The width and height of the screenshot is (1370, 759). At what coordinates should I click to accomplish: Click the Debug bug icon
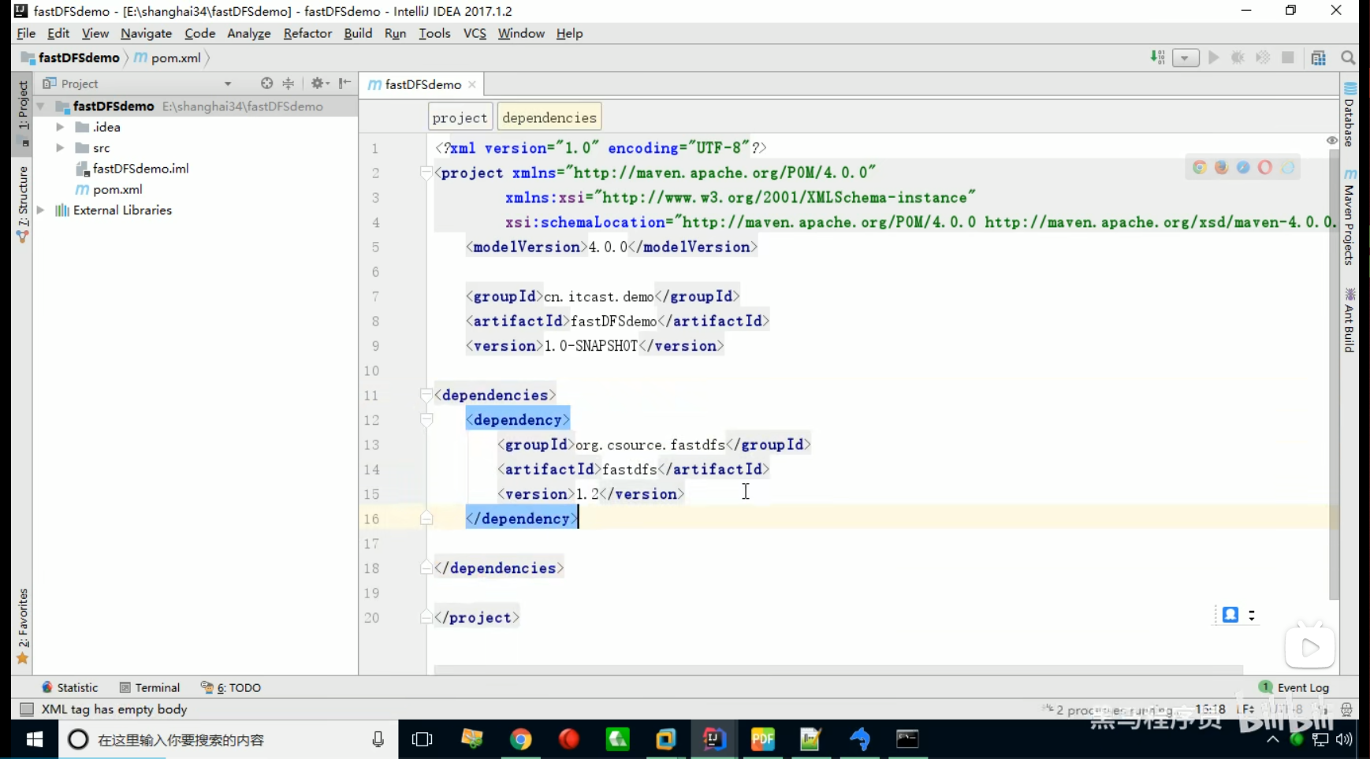[1238, 58]
